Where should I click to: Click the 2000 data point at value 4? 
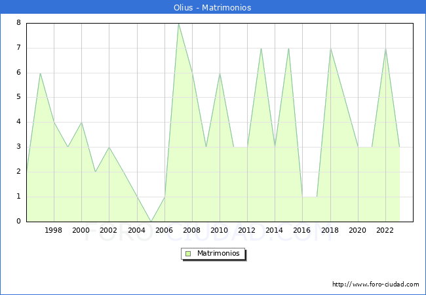point(81,123)
